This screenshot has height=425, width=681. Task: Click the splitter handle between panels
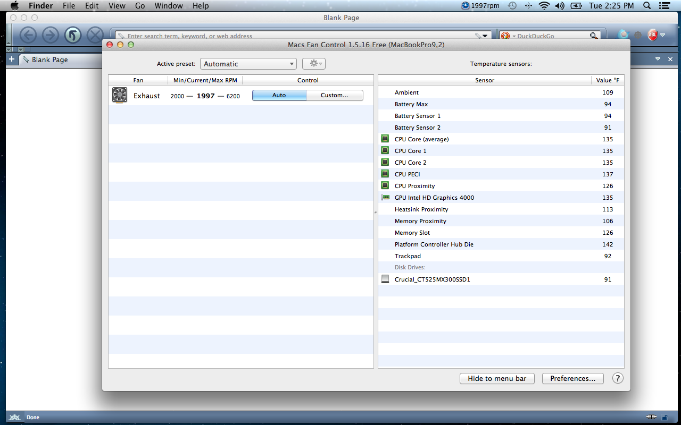click(x=376, y=212)
